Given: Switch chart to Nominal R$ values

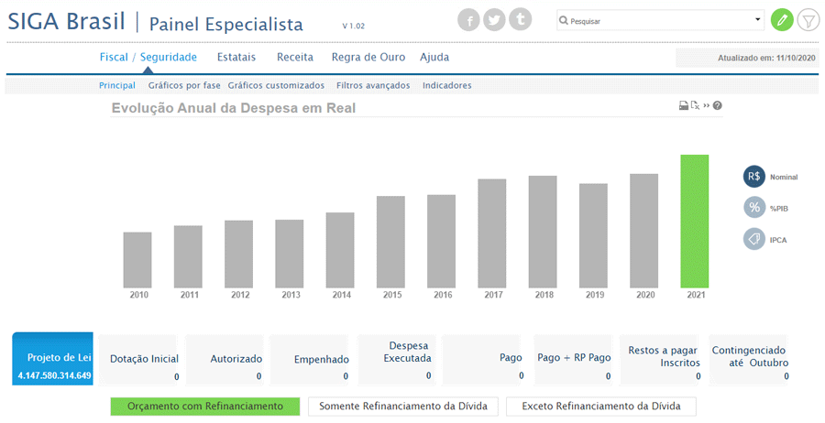Looking at the screenshot, I should click(x=754, y=177).
